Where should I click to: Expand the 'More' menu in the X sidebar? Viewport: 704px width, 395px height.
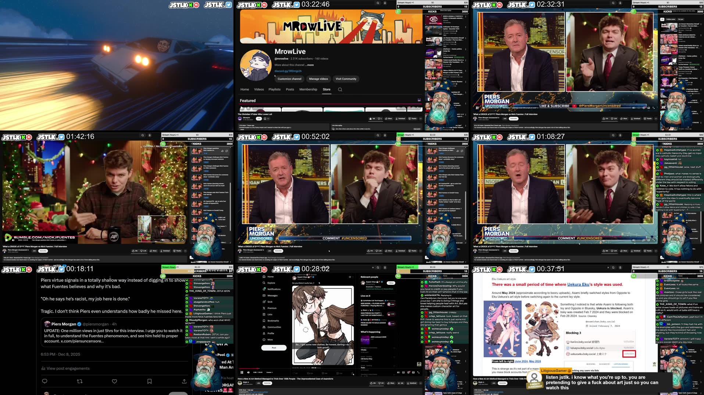269,340
